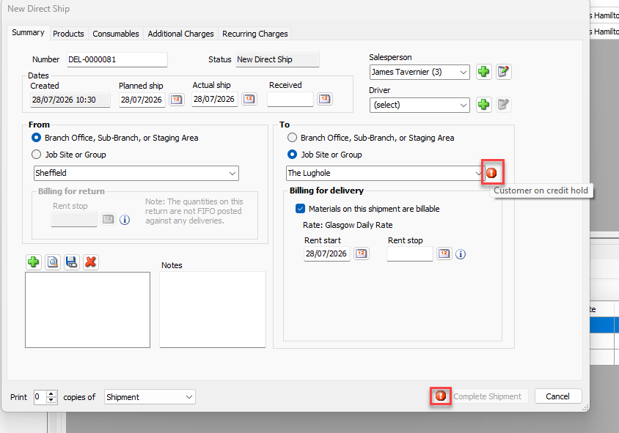Click the Rent start date field
The width and height of the screenshot is (619, 433).
pos(327,253)
